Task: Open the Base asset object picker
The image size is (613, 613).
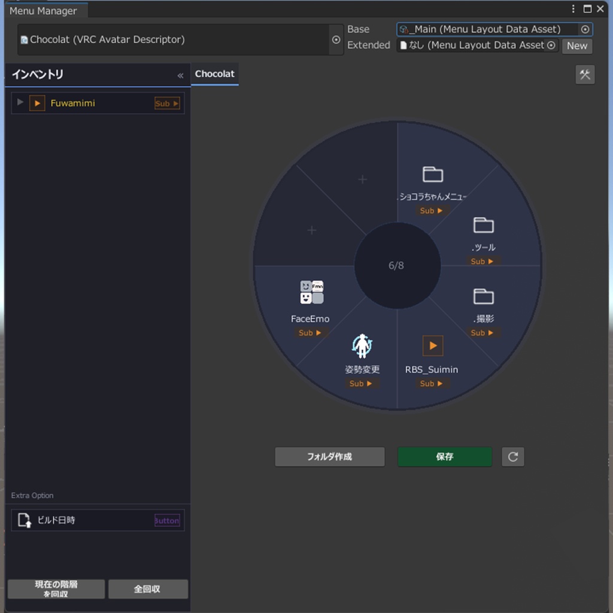Action: pyautogui.click(x=585, y=29)
